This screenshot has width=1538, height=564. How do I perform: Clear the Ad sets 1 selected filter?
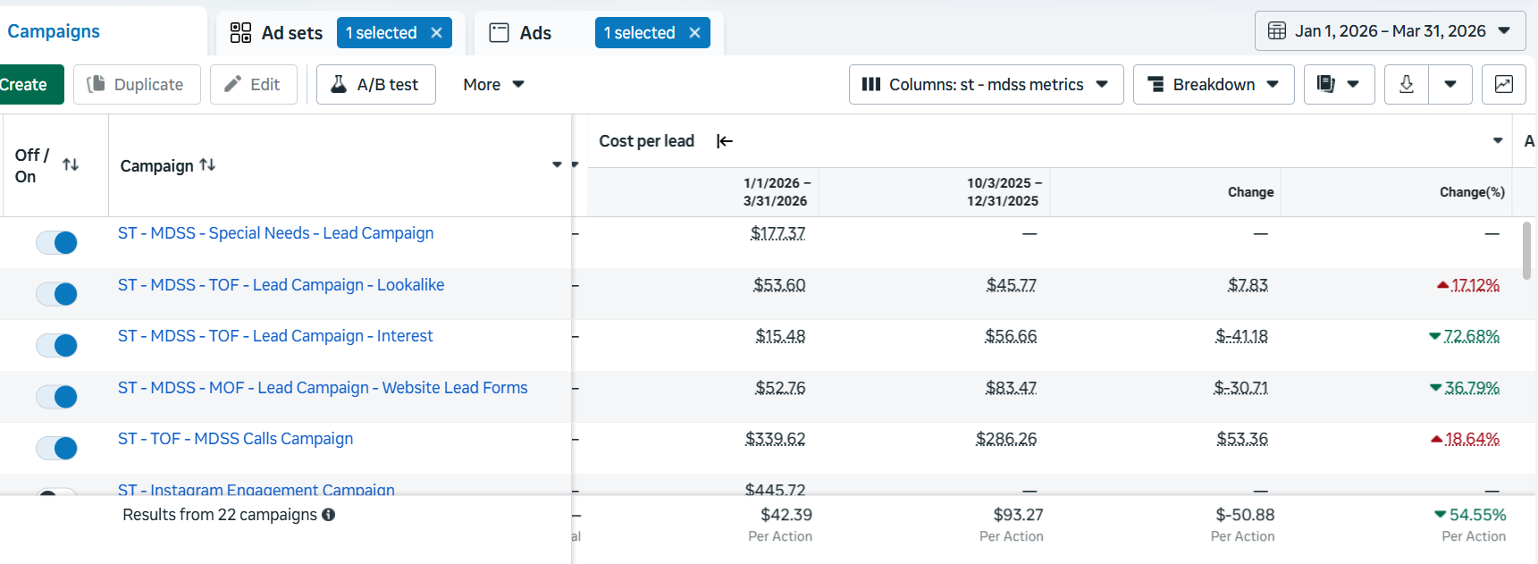pyautogui.click(x=436, y=33)
